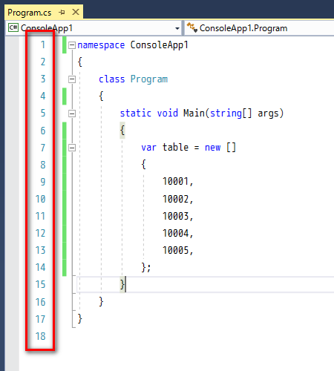Image resolution: width=334 pixels, height=371 pixels.
Task: Click the value 10004
Action: 176,233
